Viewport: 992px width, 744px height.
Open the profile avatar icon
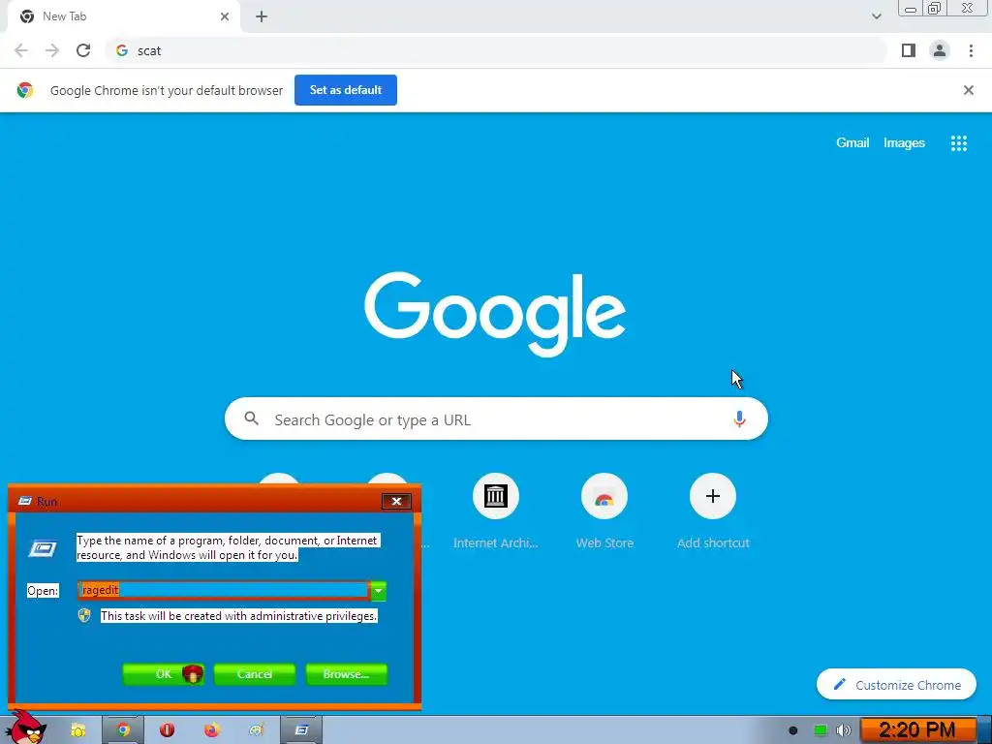click(x=940, y=50)
